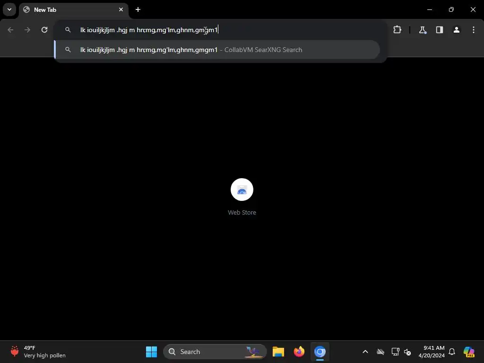Click the muted volume tray icon
The image size is (484, 363).
407,352
